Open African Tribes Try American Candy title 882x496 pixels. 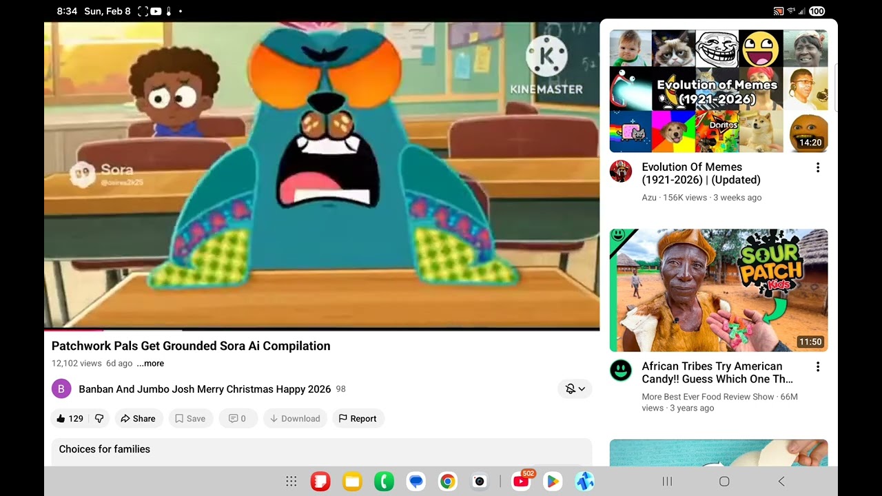tap(717, 373)
